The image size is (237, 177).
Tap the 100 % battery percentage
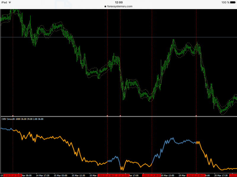tap(225, 2)
